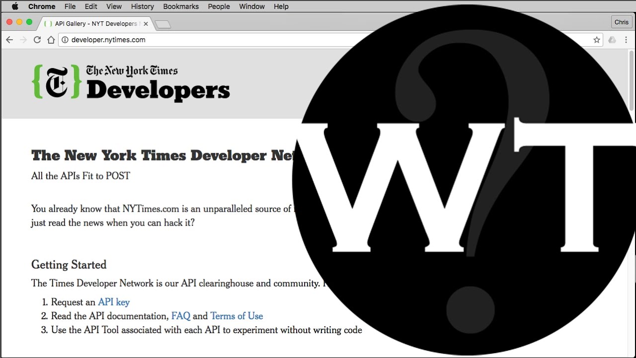Open the People menu
The image size is (636, 358).
[219, 6]
